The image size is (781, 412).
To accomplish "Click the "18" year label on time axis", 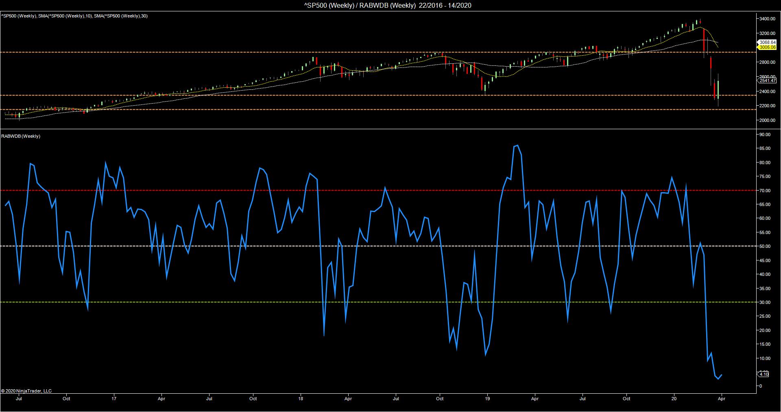I will coord(301,399).
